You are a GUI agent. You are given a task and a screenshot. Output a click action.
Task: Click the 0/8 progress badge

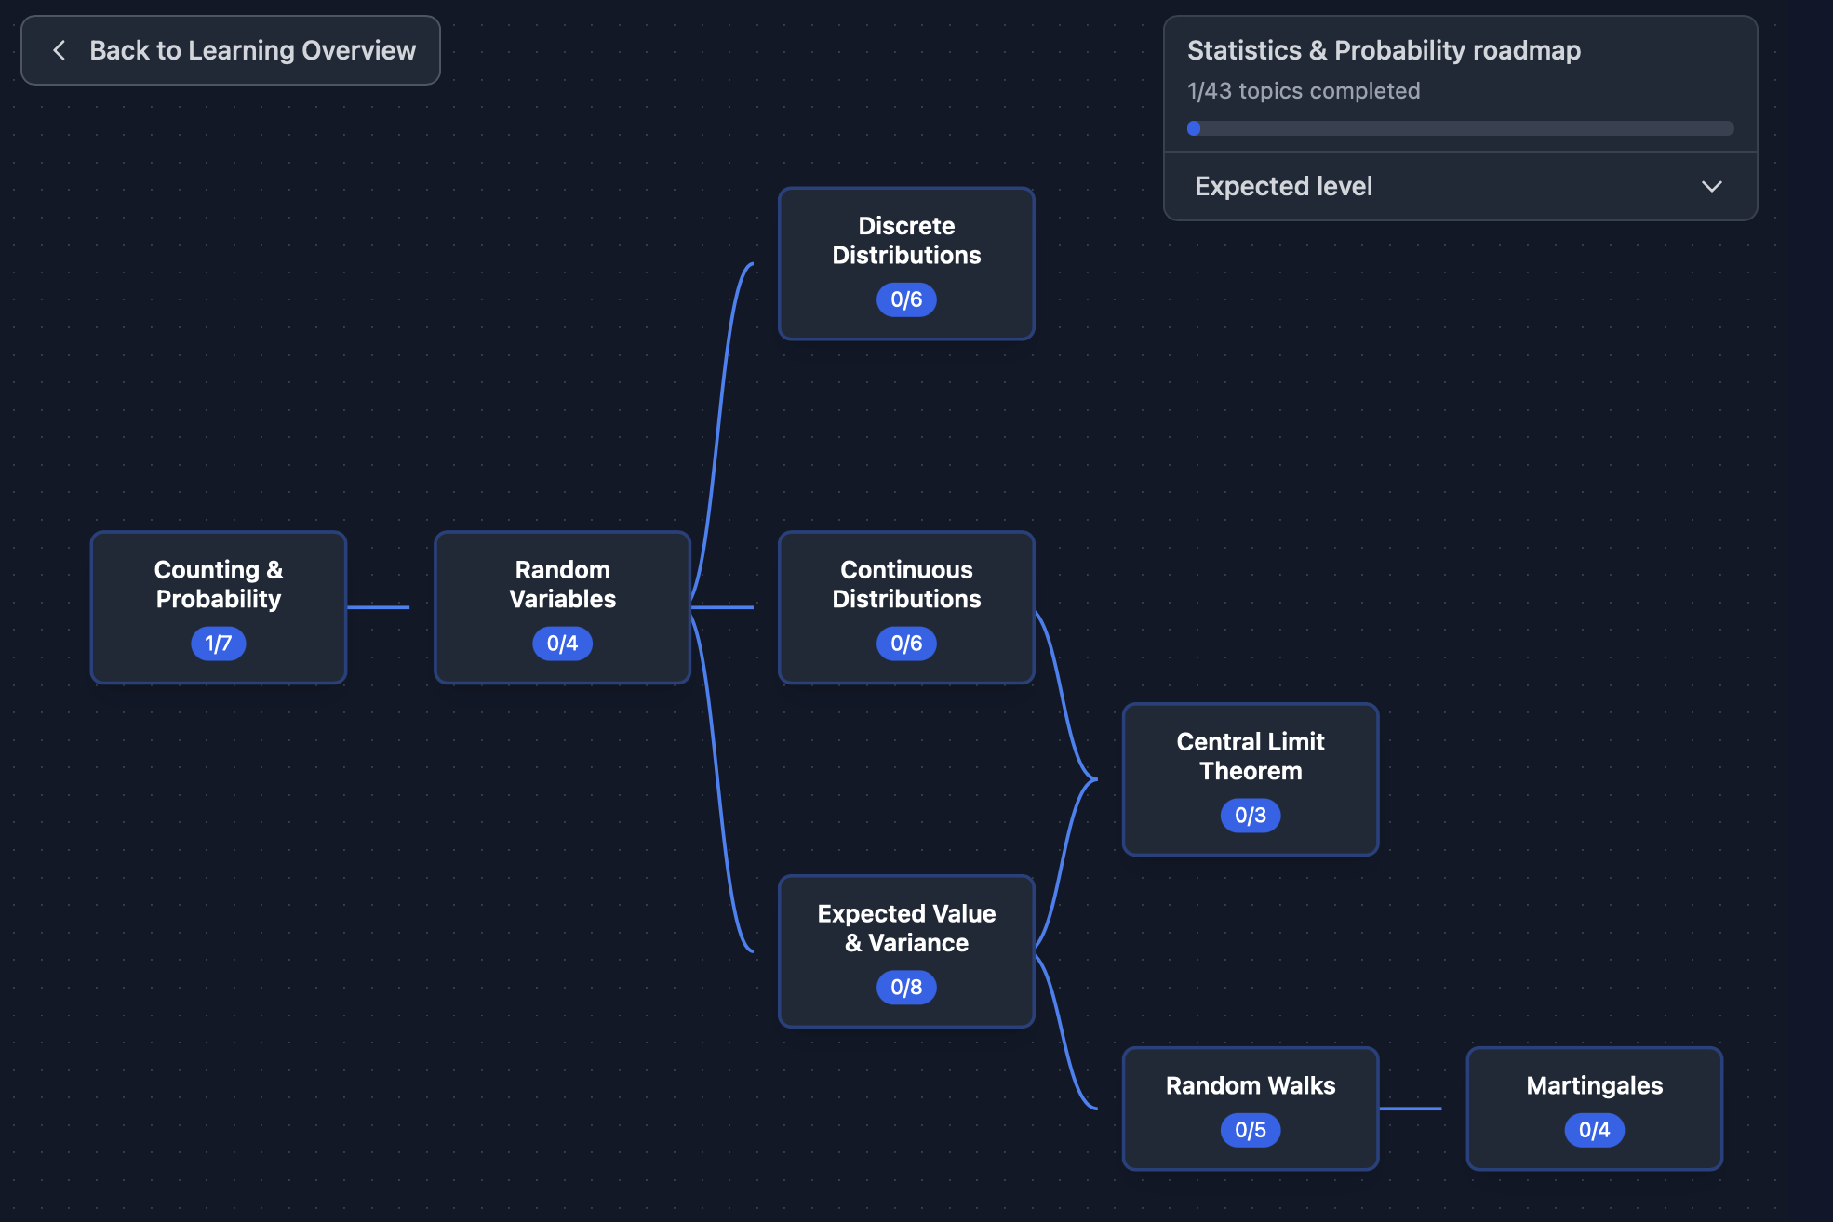click(906, 988)
